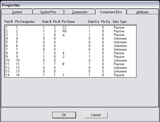Click the Pin Eq column header

106,22
